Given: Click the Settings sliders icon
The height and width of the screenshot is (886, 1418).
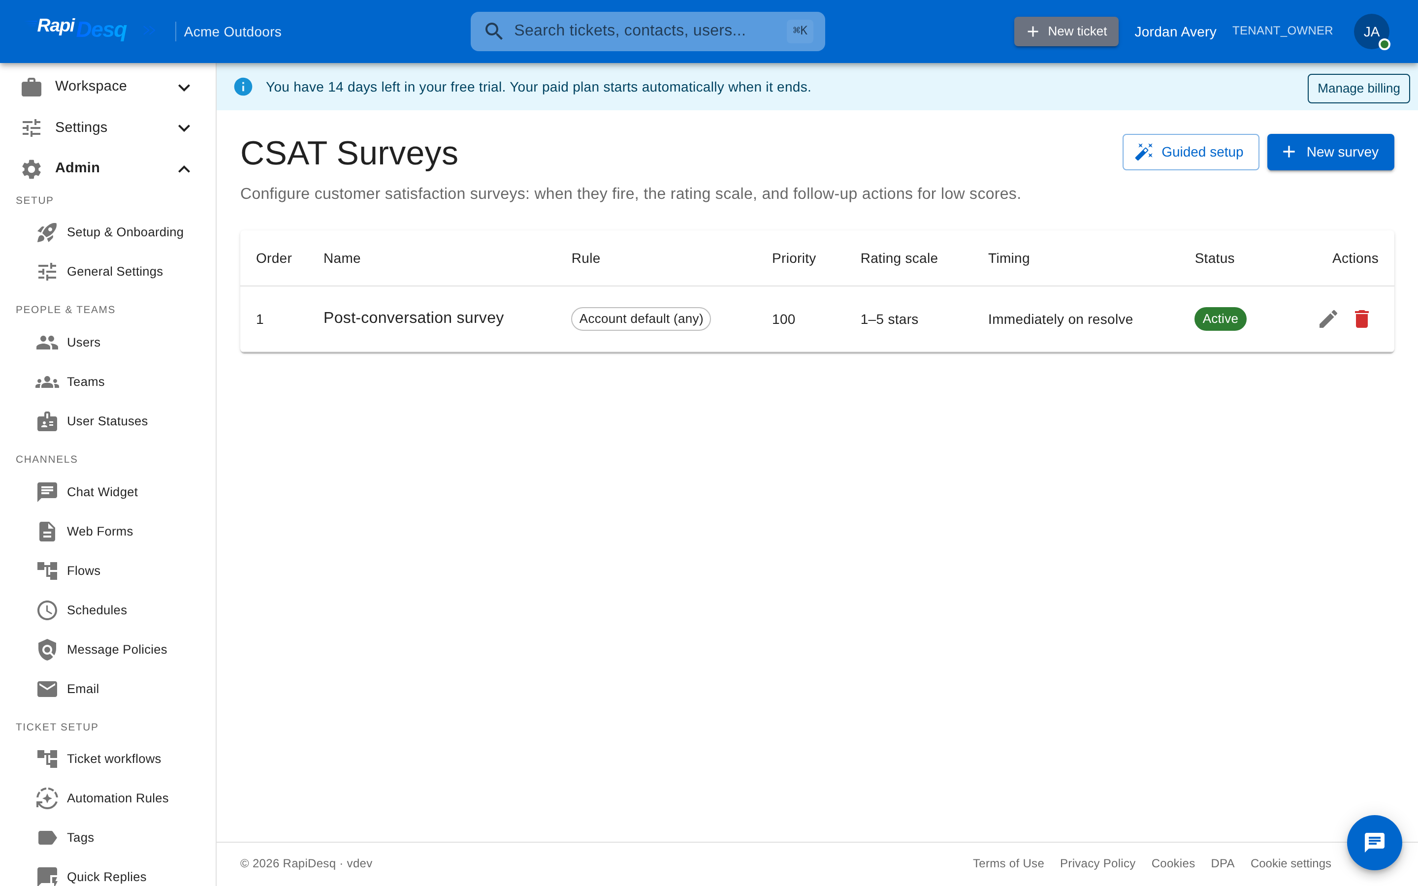Looking at the screenshot, I should (32, 128).
